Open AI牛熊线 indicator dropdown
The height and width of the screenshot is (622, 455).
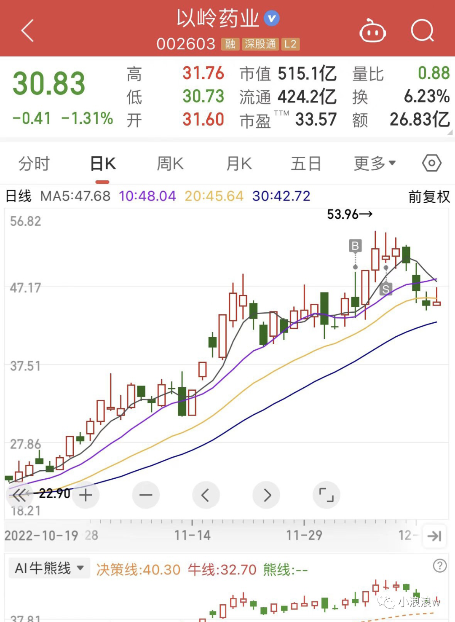(x=49, y=568)
